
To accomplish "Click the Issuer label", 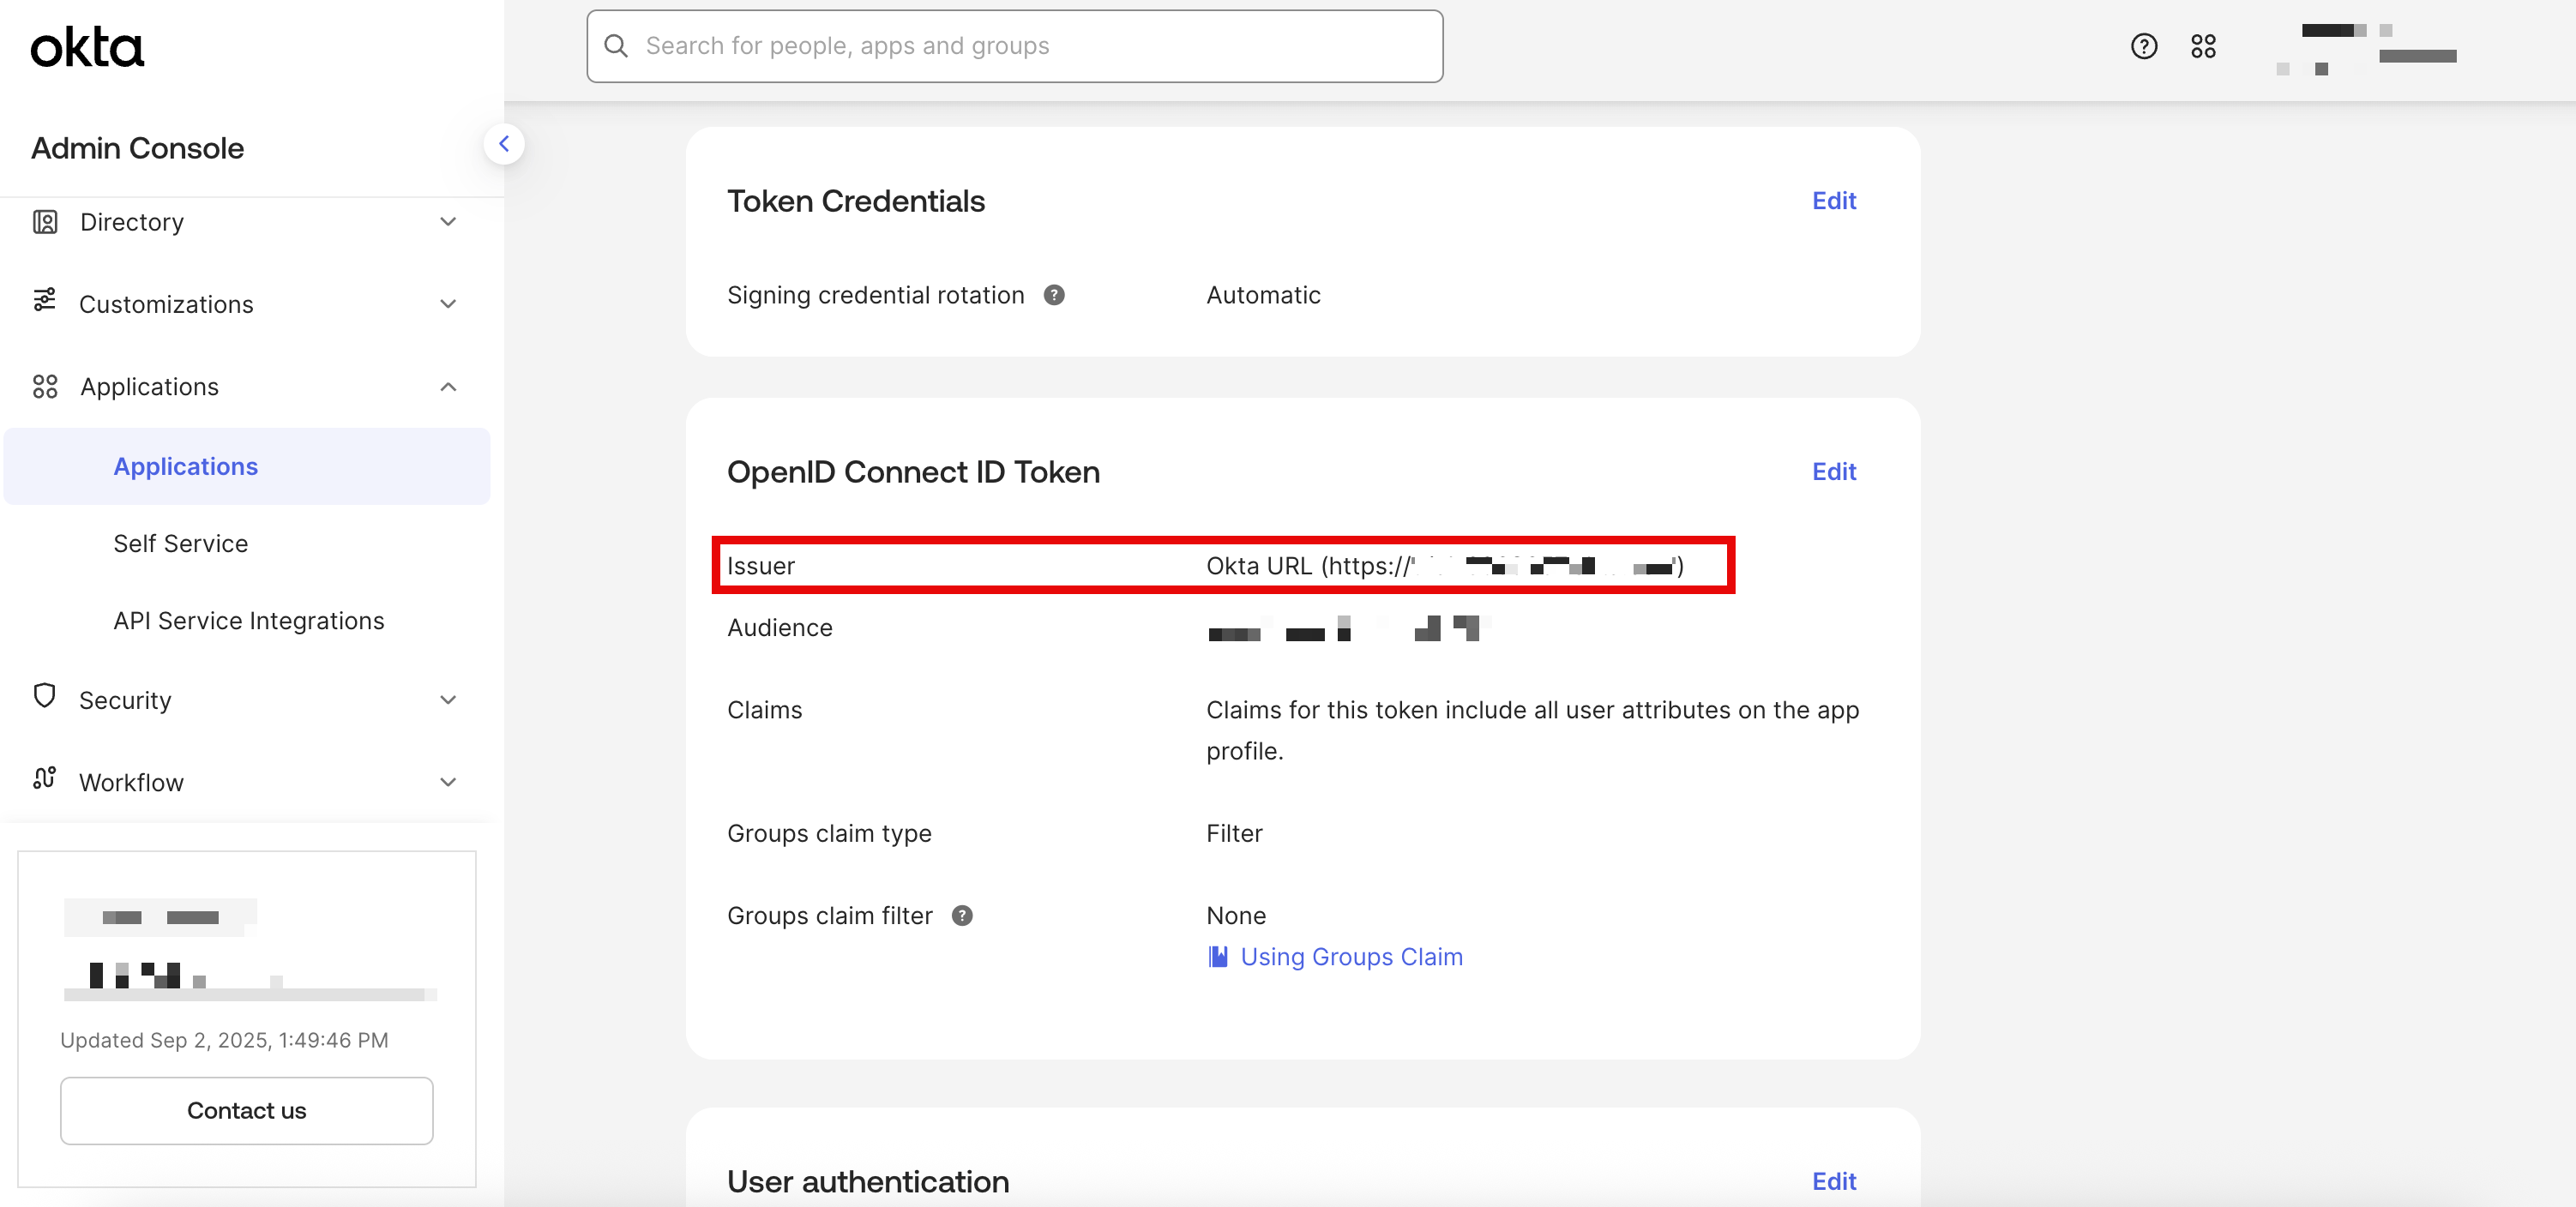I will pos(760,565).
